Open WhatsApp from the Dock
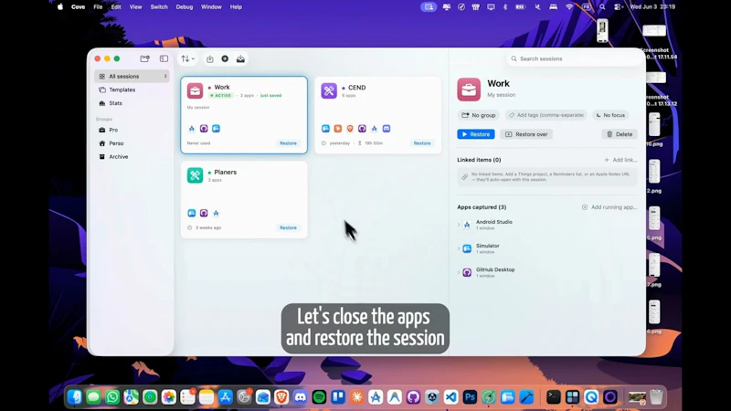Screen dimensions: 731x411 pos(112,397)
